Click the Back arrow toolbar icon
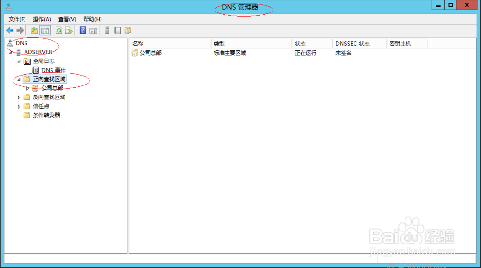Screen dimensions: 481x268 point(10,30)
